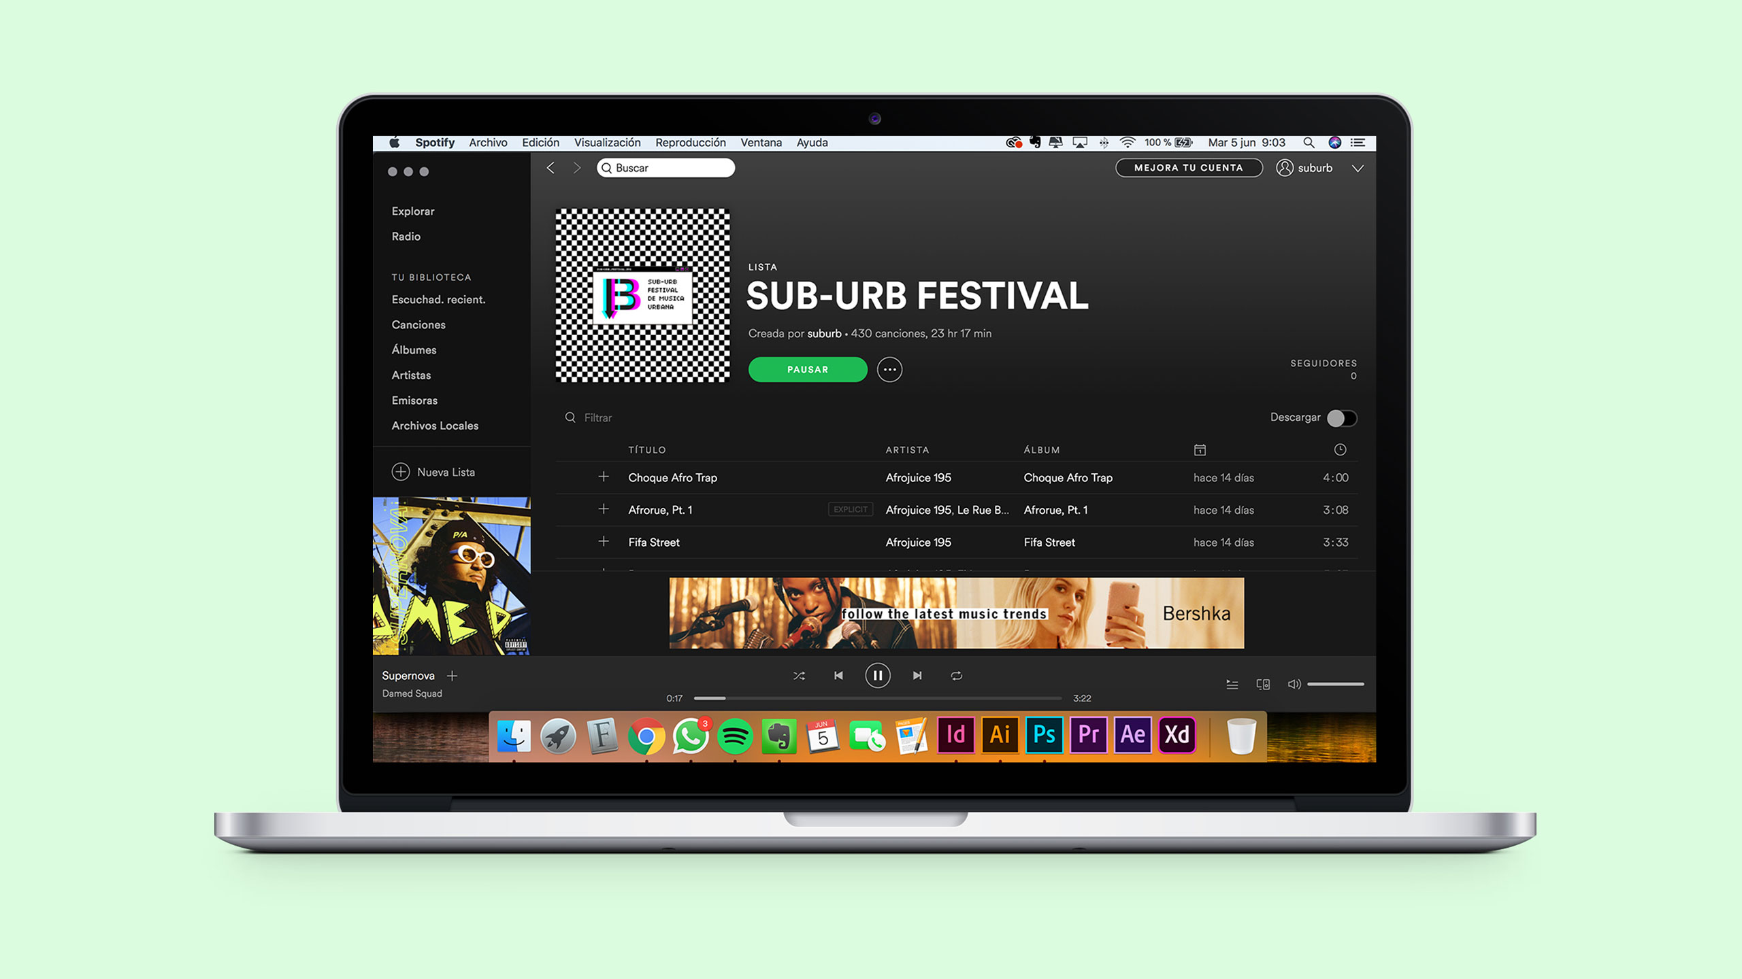The width and height of the screenshot is (1742, 979).
Task: Sort by the TÍTULO column header
Action: click(x=647, y=450)
